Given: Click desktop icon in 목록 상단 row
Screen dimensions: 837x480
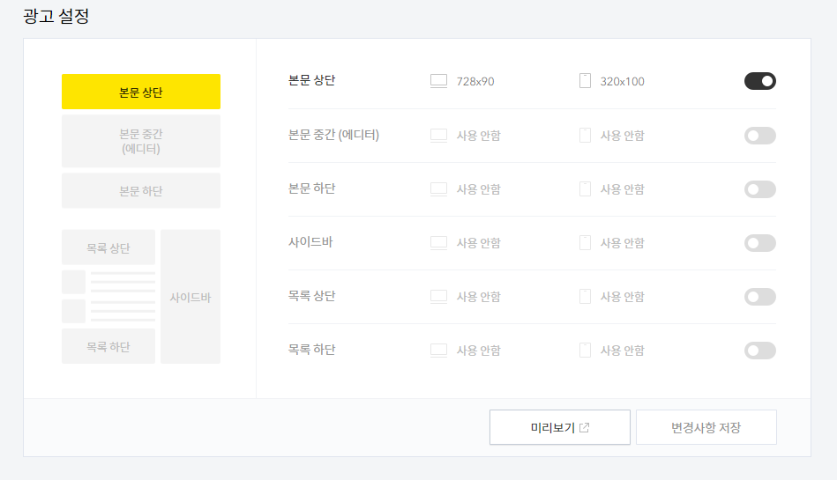Looking at the screenshot, I should pos(438,297).
